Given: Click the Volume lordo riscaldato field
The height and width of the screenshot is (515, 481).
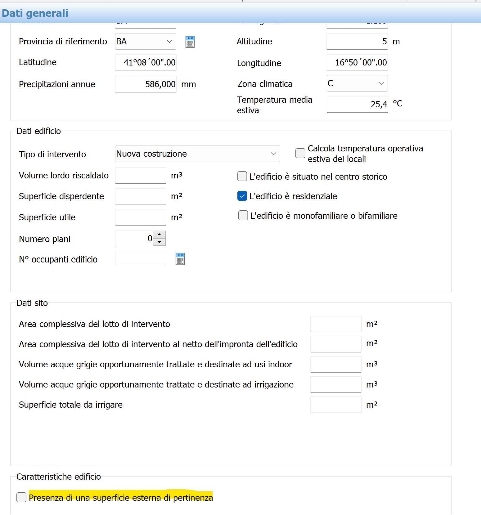Looking at the screenshot, I should (x=141, y=175).
